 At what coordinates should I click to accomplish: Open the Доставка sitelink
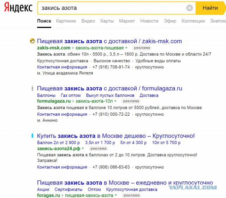149,95
